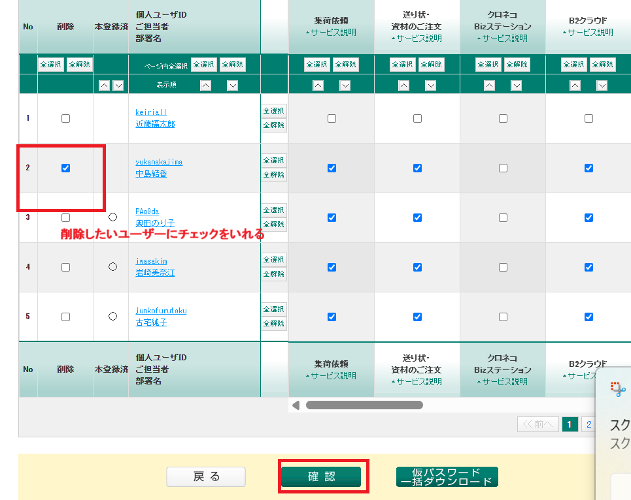Click descending sort arrow under 送り状 column

[x=431, y=85]
